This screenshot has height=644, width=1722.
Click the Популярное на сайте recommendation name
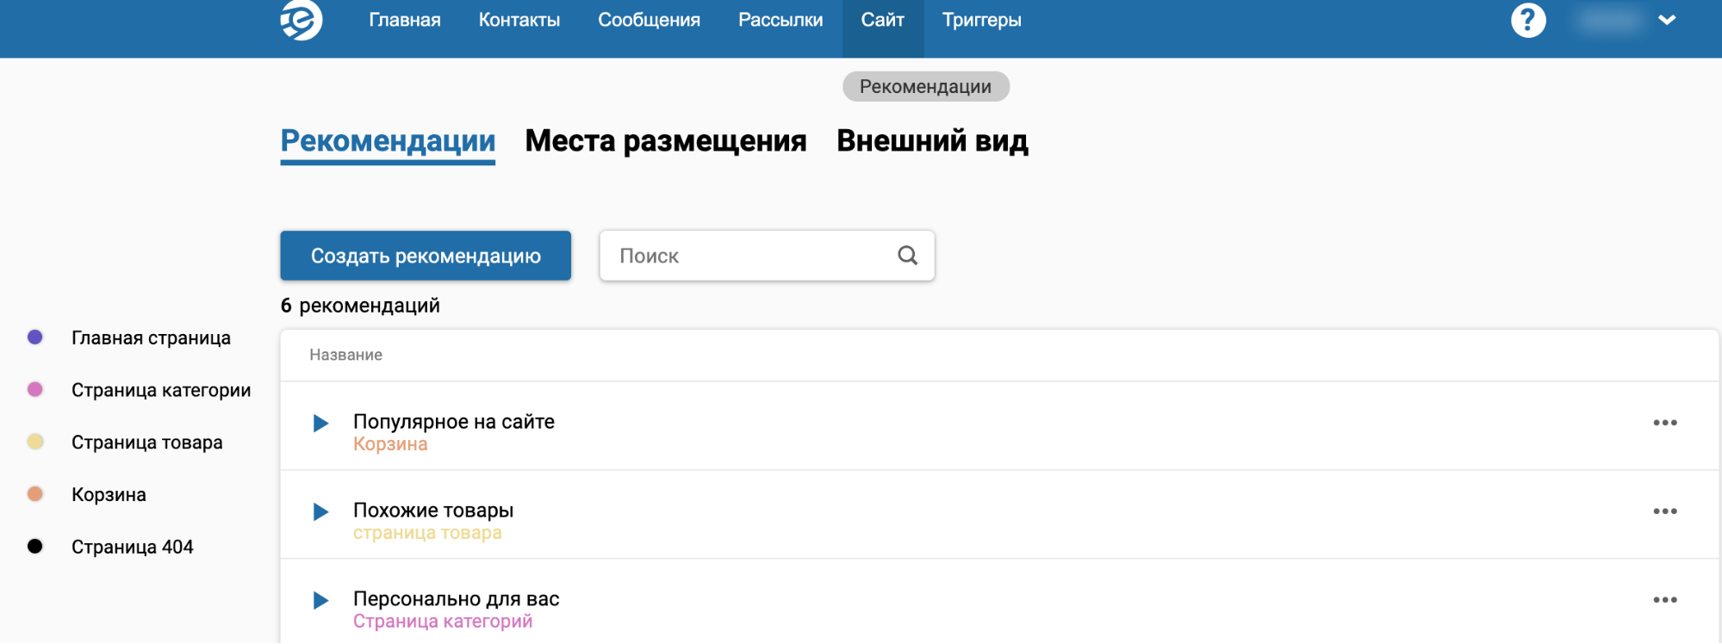click(454, 422)
